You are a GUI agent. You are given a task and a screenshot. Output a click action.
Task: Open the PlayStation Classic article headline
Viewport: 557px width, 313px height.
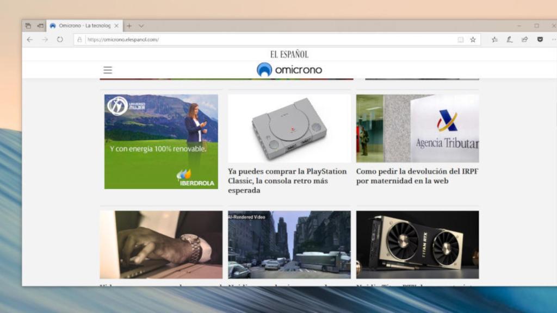point(287,176)
